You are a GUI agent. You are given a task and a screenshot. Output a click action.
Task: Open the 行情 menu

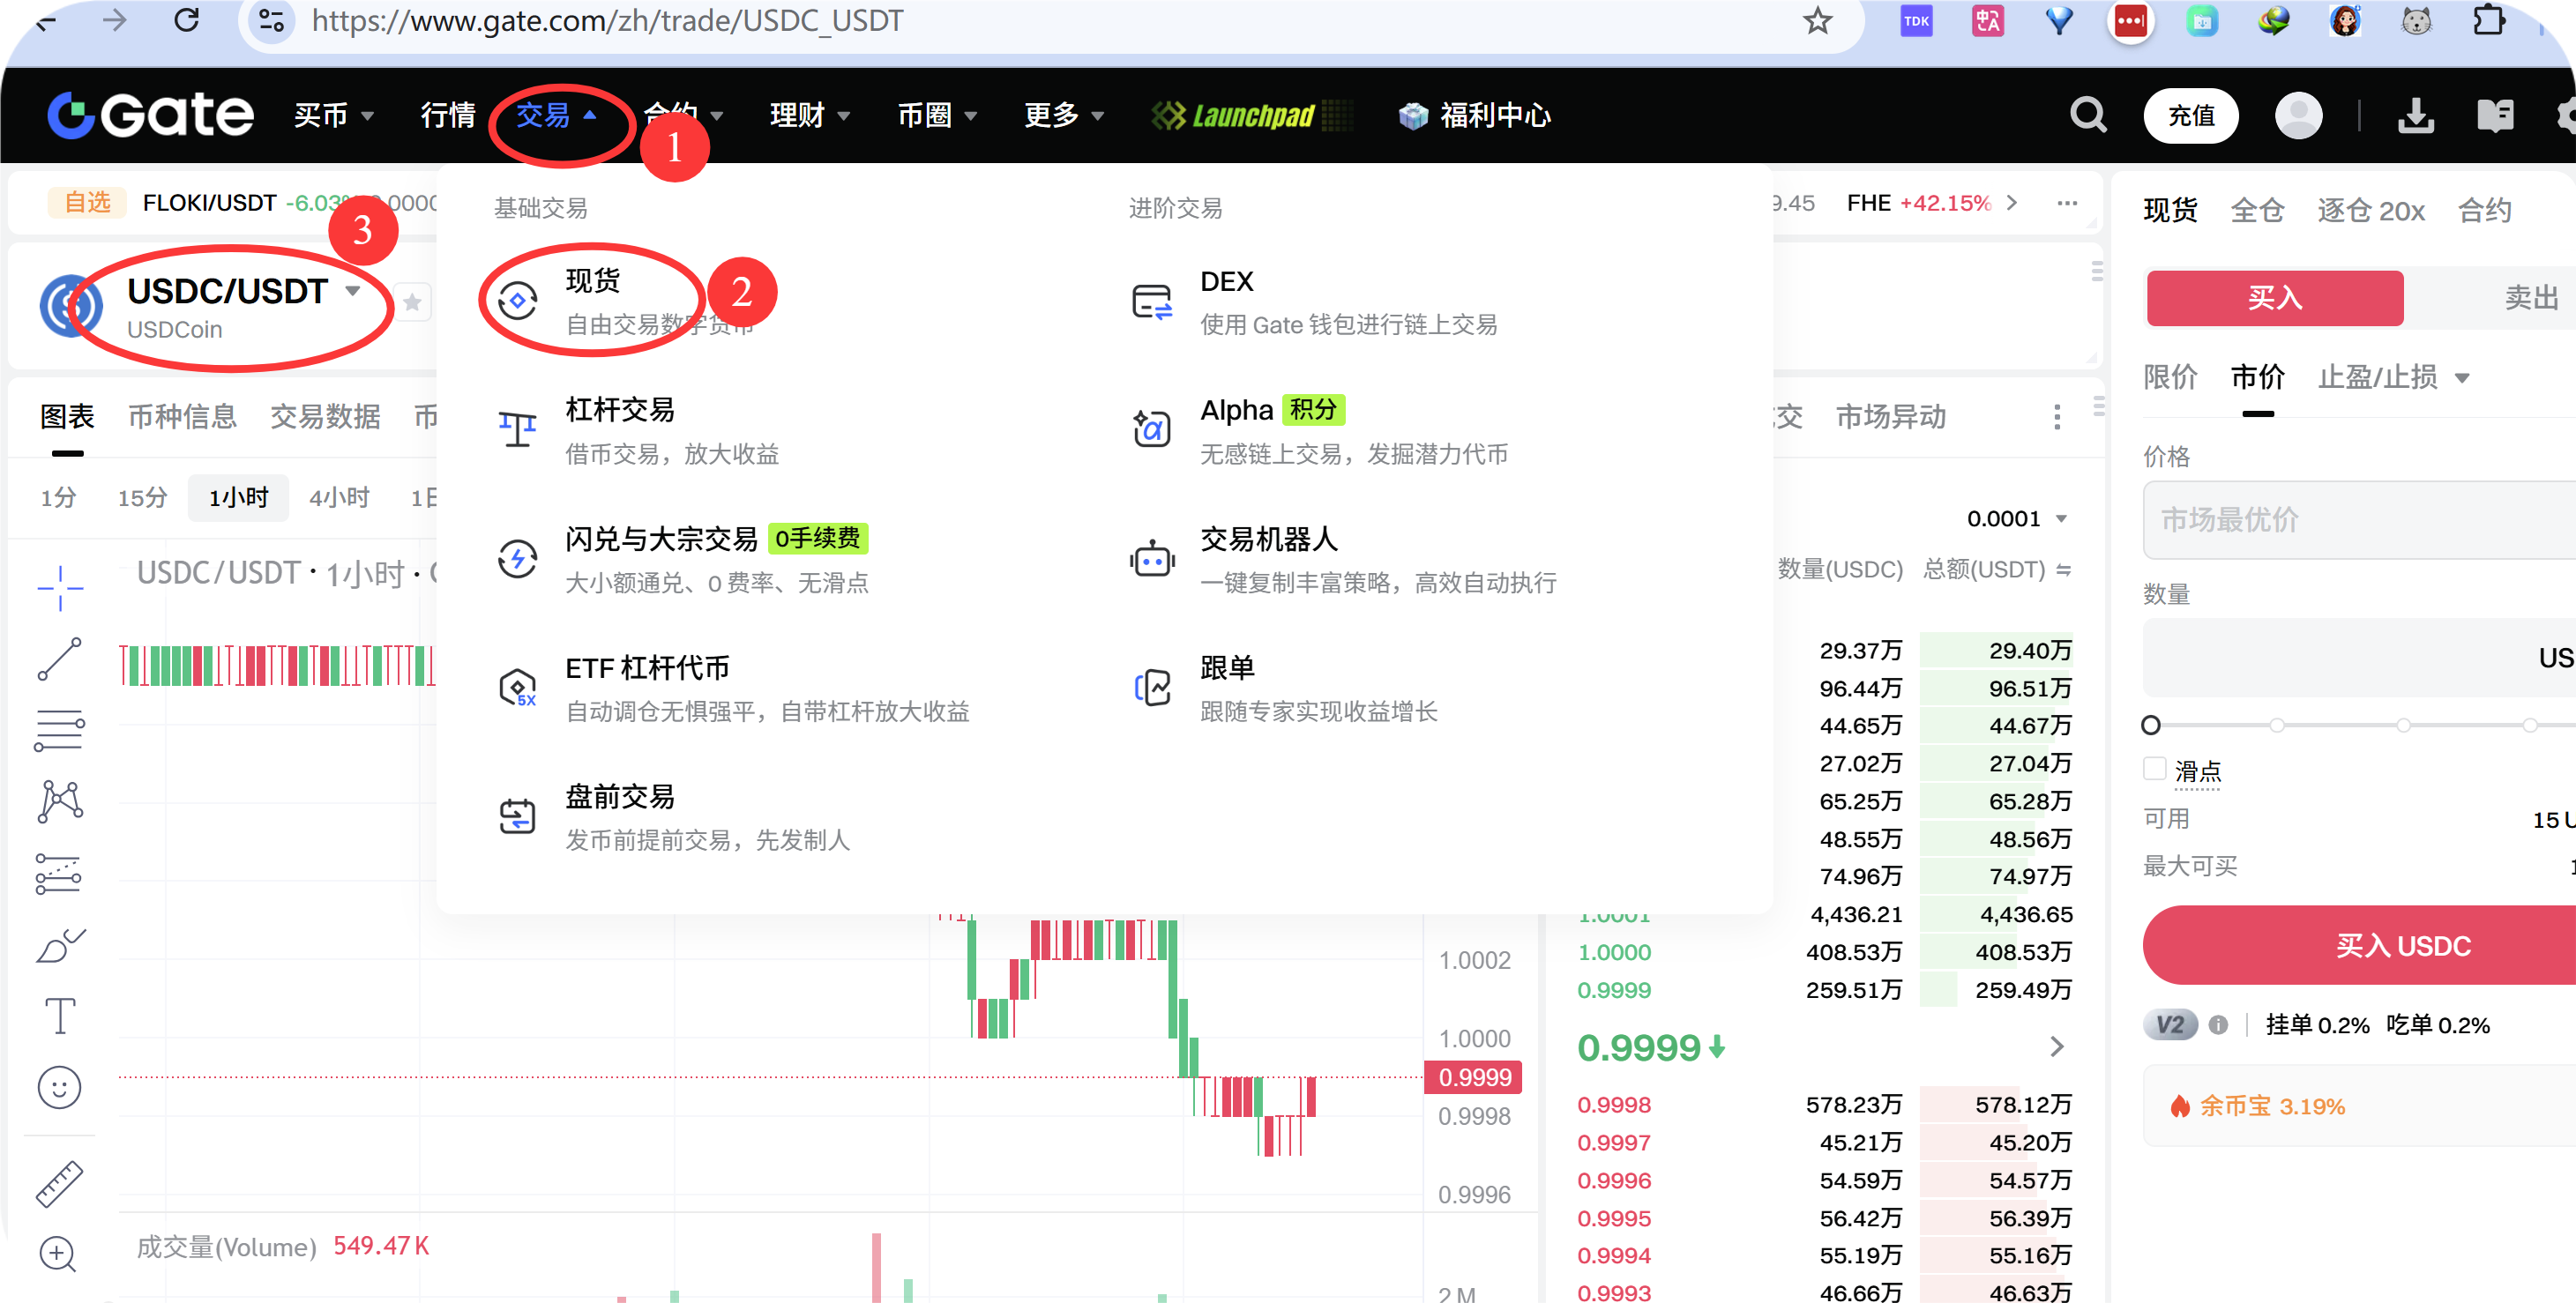[447, 115]
